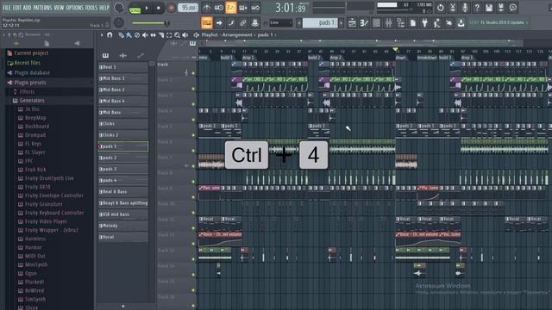Click the brush/note edit icon

coord(231,23)
